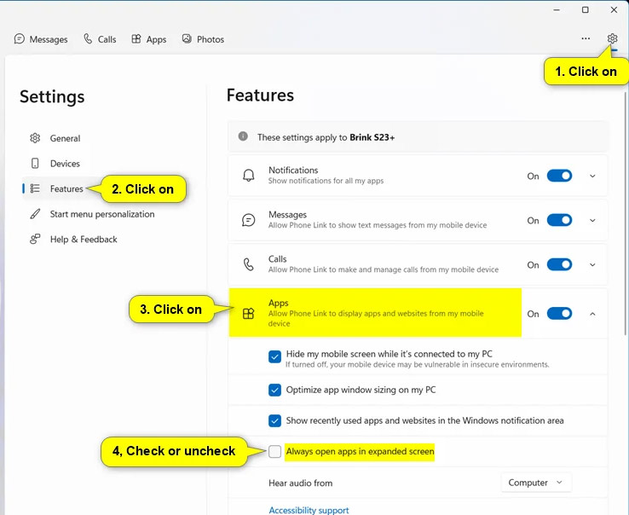Click the Apps grid icon in Features

[x=248, y=314]
